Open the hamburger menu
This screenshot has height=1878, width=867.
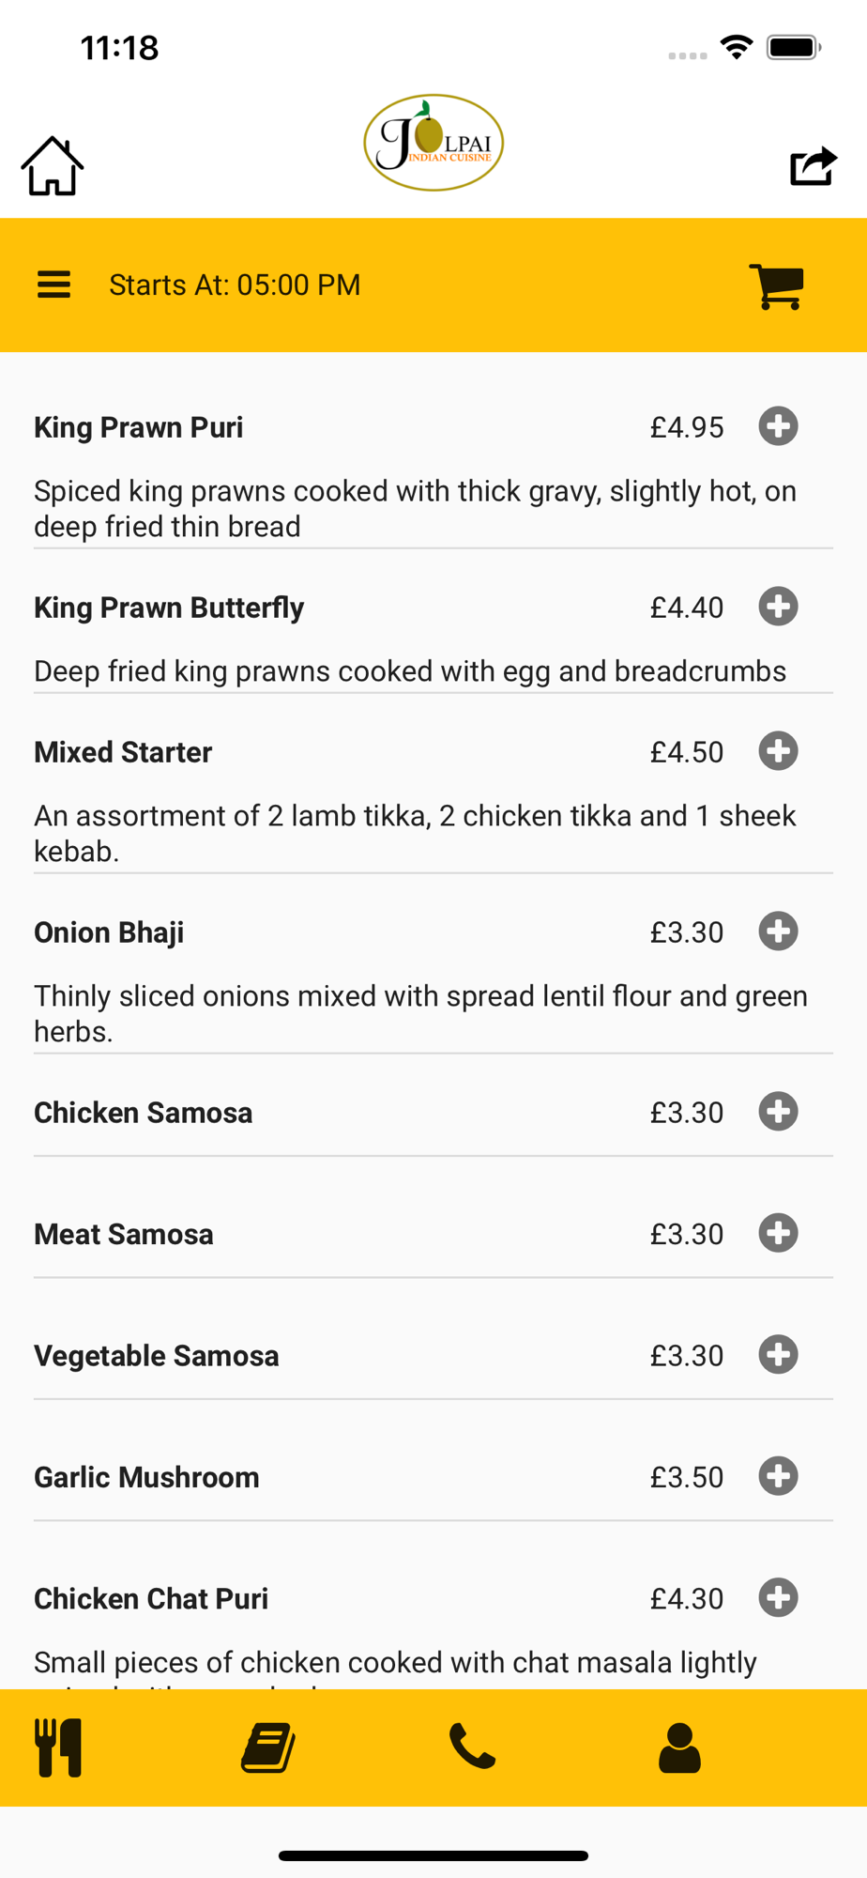point(53,285)
